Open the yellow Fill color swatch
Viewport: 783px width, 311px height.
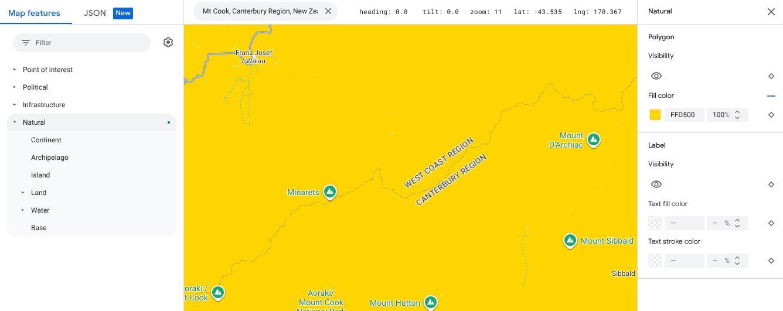tap(655, 115)
